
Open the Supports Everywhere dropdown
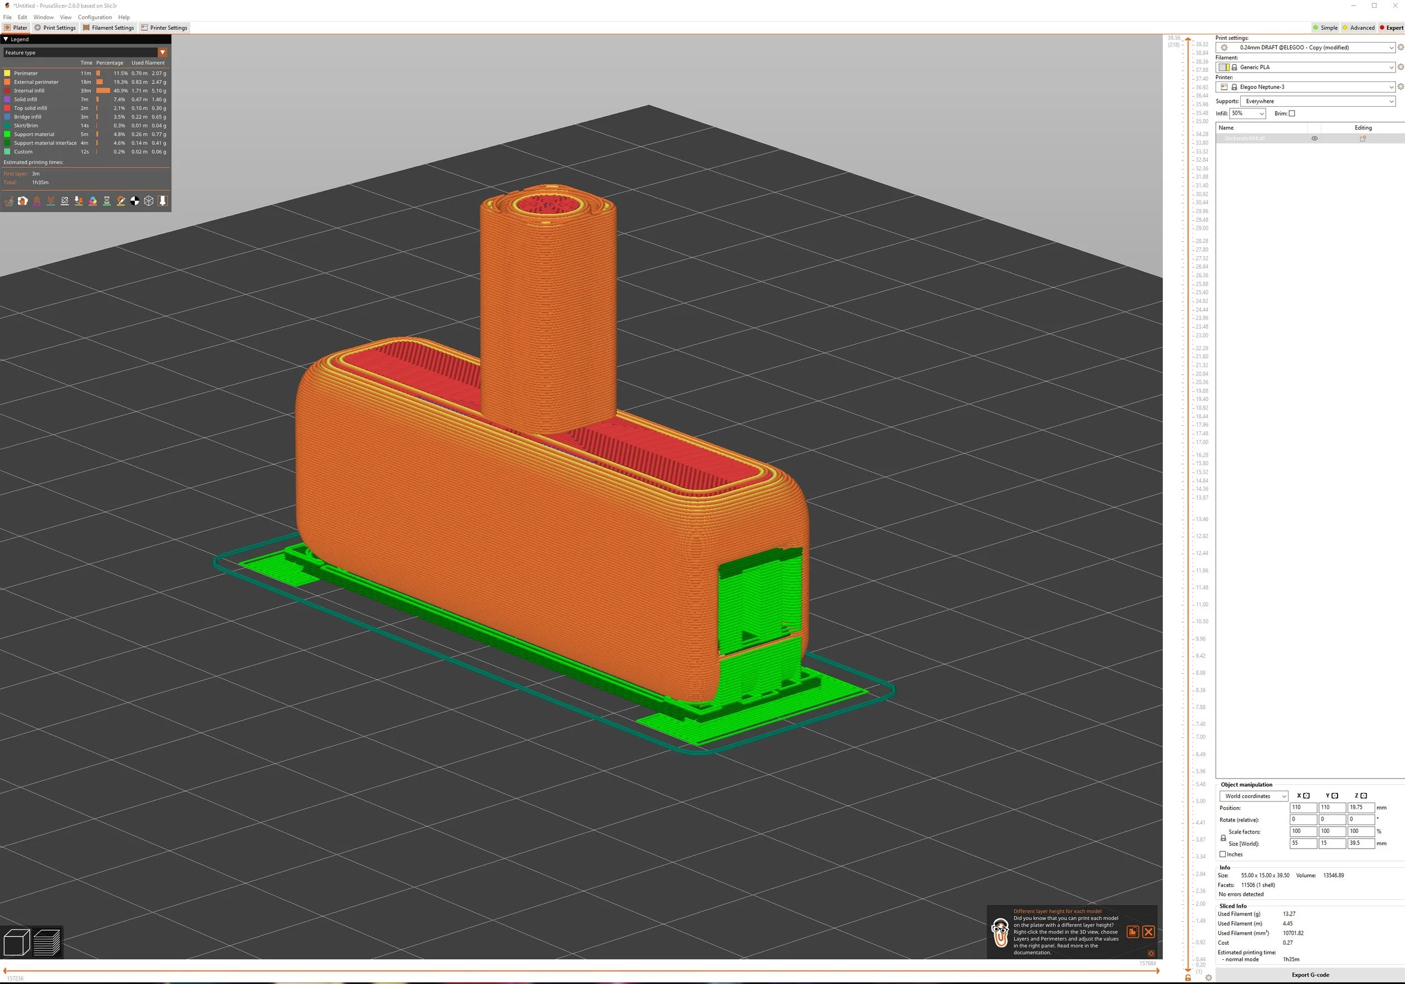click(x=1317, y=101)
